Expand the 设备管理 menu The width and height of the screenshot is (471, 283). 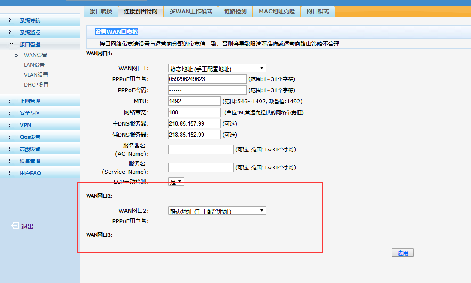tap(30, 161)
